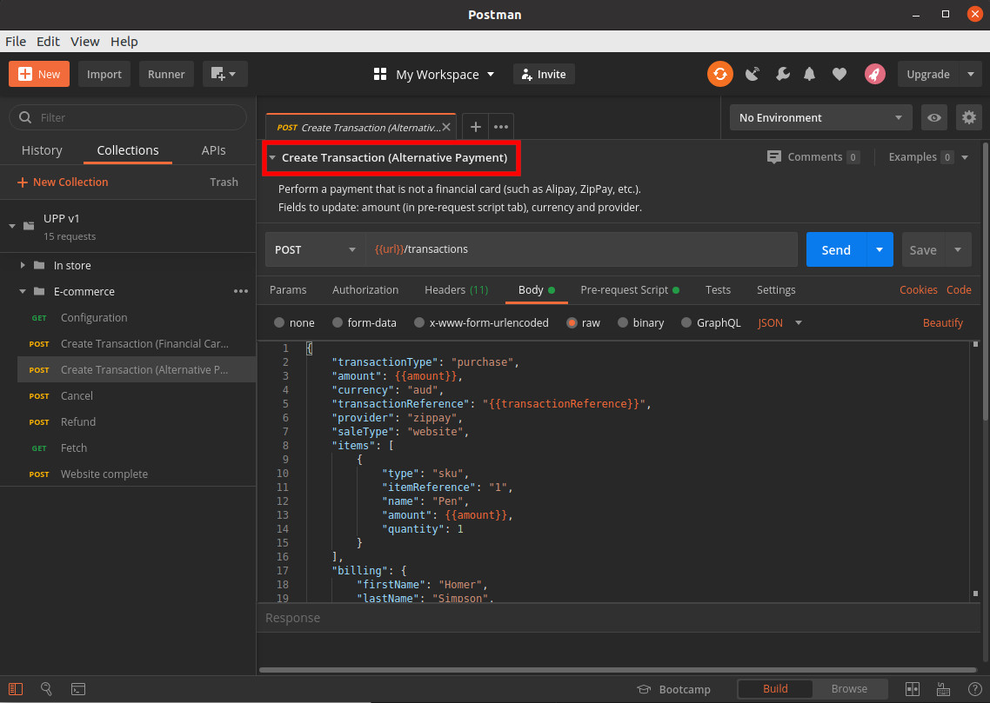This screenshot has height=703, width=990.
Task: Open the Postman console icon
Action: tap(78, 689)
